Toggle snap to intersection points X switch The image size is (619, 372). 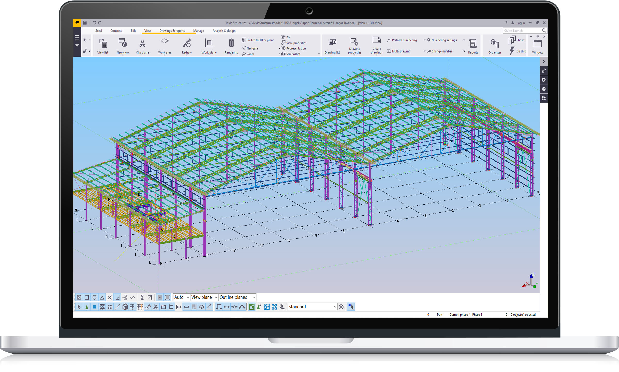(x=110, y=298)
